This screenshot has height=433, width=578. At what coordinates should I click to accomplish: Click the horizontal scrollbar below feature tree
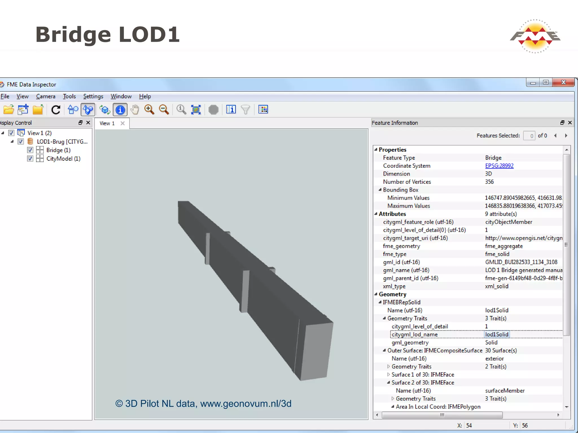442,415
